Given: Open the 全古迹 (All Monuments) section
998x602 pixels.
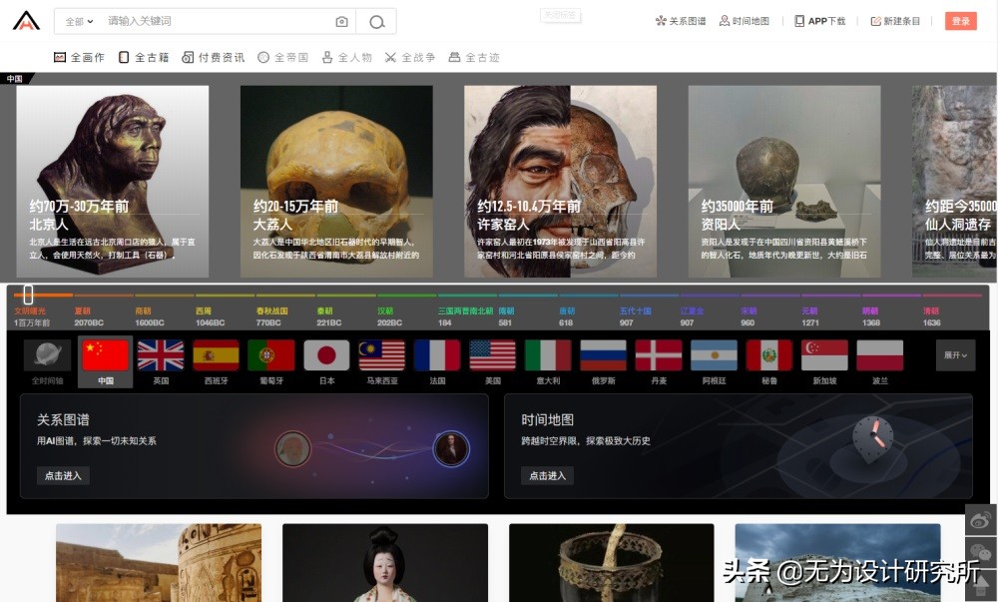Looking at the screenshot, I should coord(469,57).
